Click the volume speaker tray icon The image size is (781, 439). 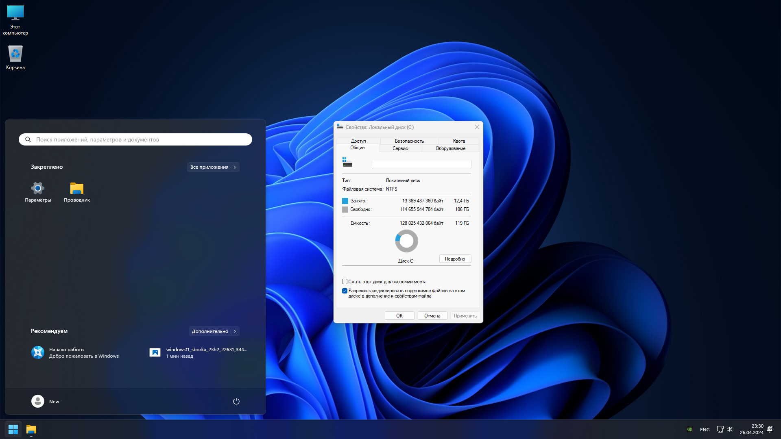(x=730, y=429)
